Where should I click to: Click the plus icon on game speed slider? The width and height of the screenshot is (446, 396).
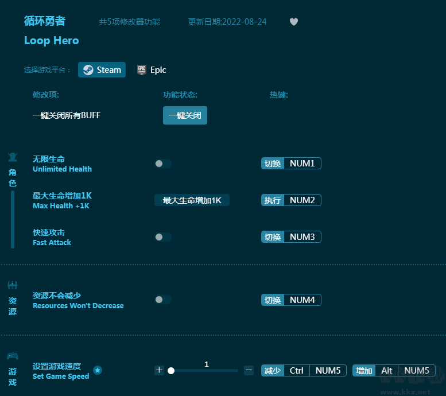coord(160,370)
